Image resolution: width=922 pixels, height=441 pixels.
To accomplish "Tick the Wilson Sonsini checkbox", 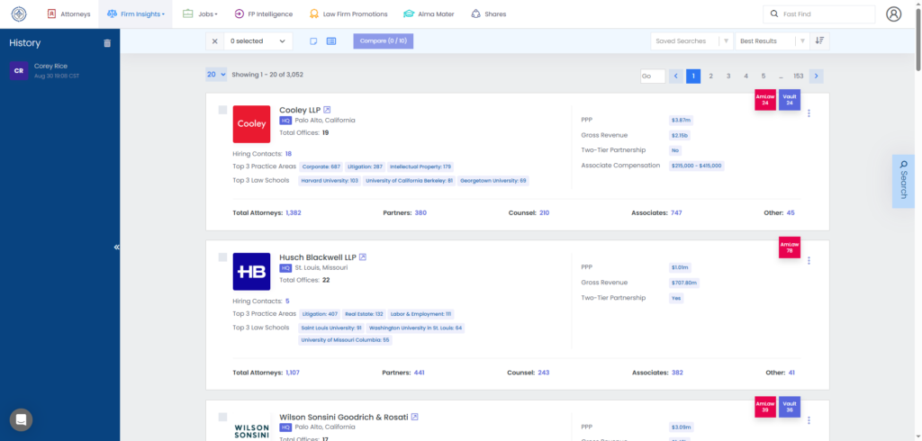I will pyautogui.click(x=222, y=418).
